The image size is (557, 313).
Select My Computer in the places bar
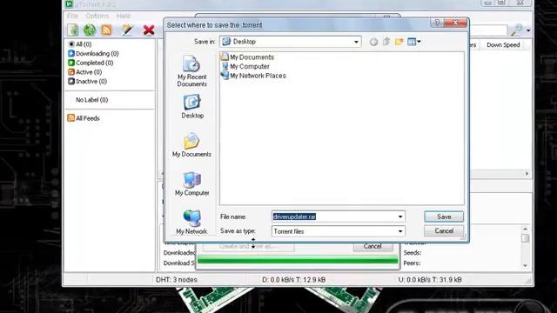click(x=191, y=183)
